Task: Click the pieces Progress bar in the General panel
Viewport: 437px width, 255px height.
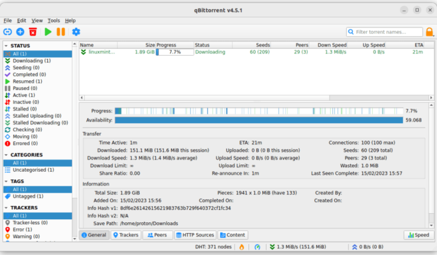Action: 259,111
